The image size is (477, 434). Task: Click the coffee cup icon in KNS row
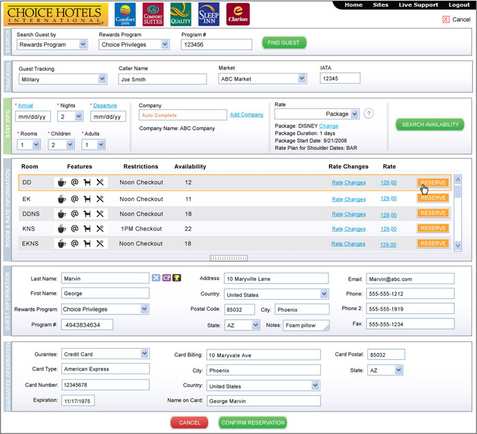click(62, 229)
